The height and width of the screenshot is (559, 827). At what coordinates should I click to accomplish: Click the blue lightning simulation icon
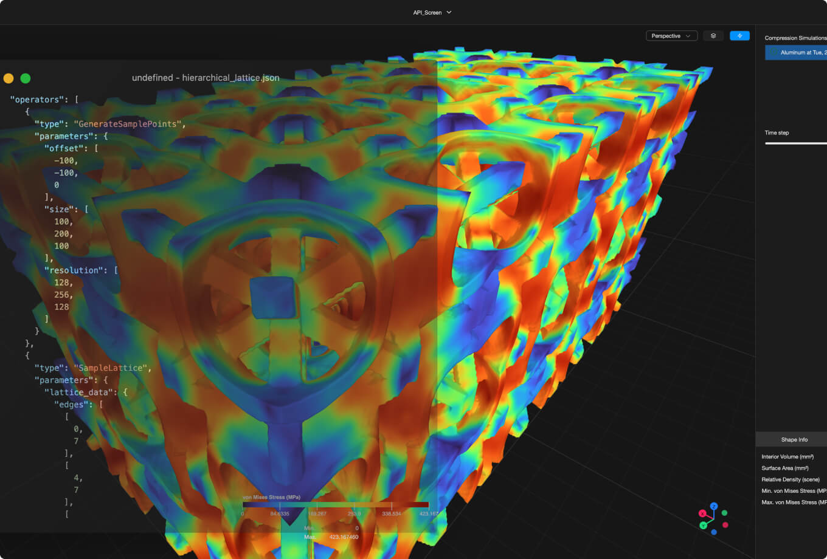pyautogui.click(x=739, y=35)
